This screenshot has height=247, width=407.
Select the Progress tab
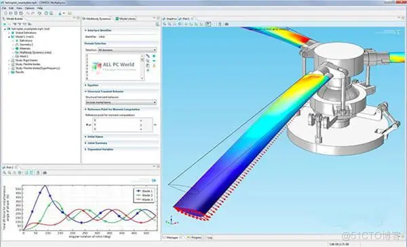195,238
